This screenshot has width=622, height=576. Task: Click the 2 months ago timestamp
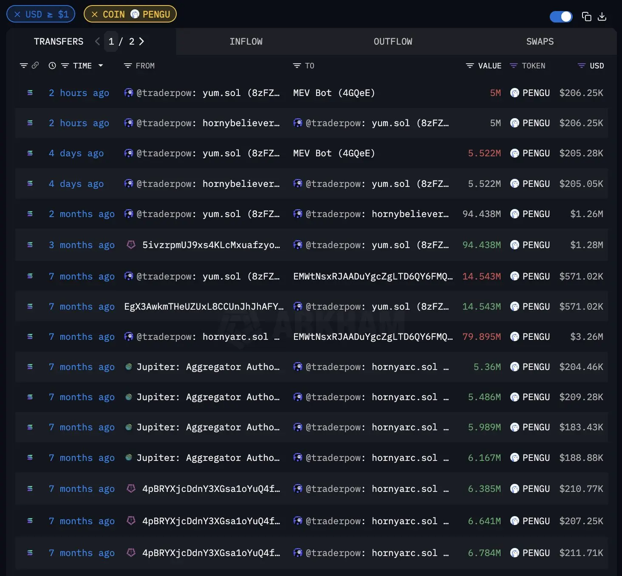tap(82, 214)
